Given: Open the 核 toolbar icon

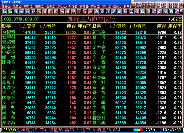Looking at the screenshot, I should (108, 12).
